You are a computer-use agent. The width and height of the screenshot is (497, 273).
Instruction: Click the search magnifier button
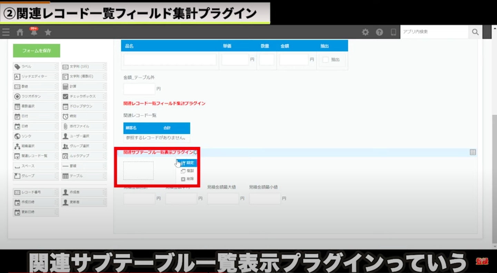pyautogui.click(x=475, y=32)
